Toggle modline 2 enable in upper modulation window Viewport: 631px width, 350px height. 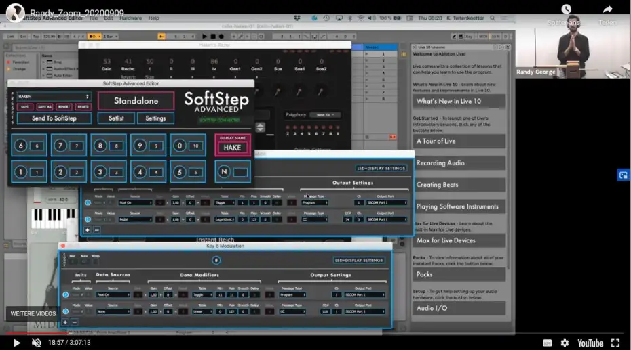[88, 219]
